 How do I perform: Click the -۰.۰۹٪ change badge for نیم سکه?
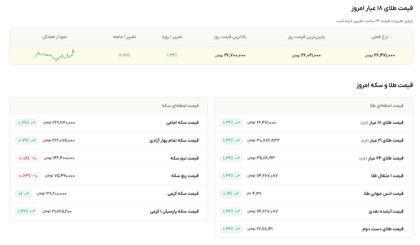[27, 158]
